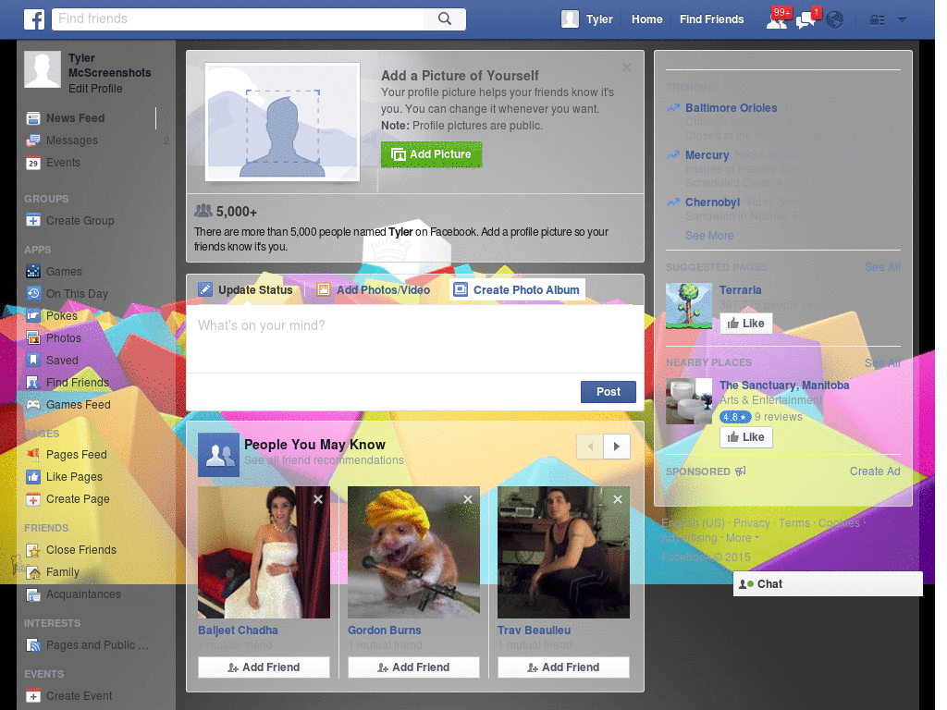Open See all friend recommendations
947x710 pixels.
(x=324, y=460)
